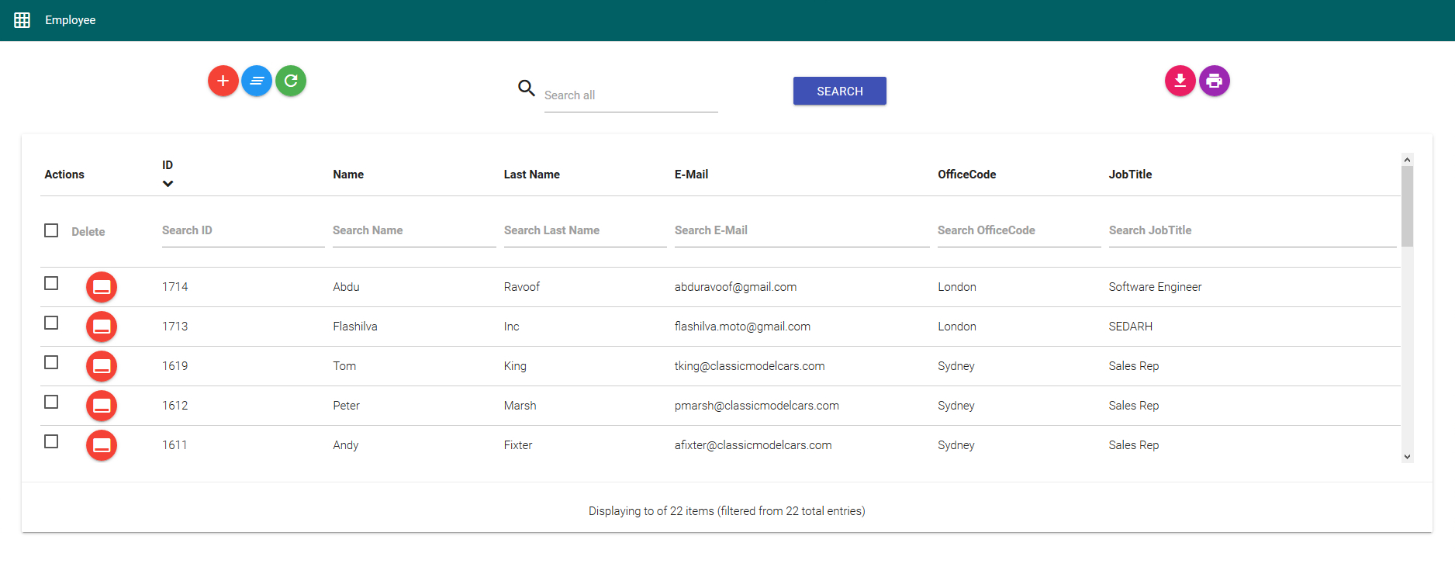The width and height of the screenshot is (1455, 567).
Task: Click the red add employee button
Action: click(223, 81)
